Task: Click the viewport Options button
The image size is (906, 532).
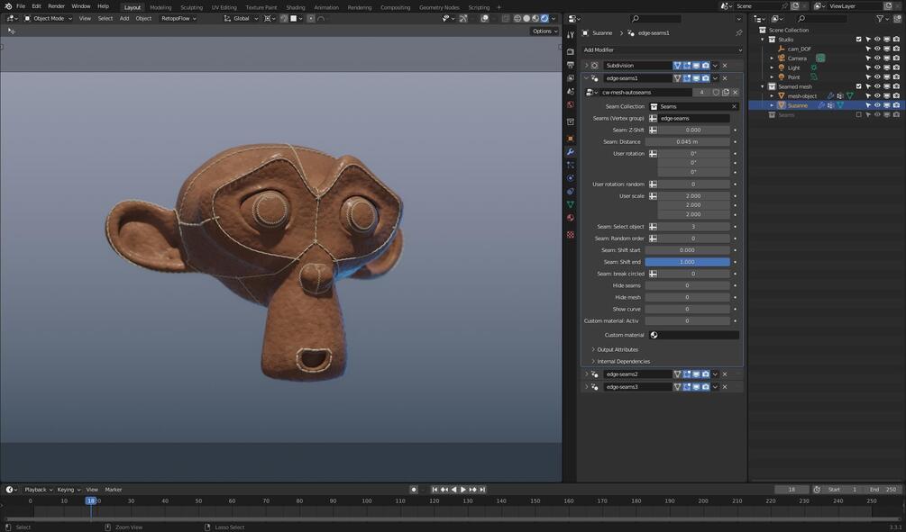Action: point(543,31)
